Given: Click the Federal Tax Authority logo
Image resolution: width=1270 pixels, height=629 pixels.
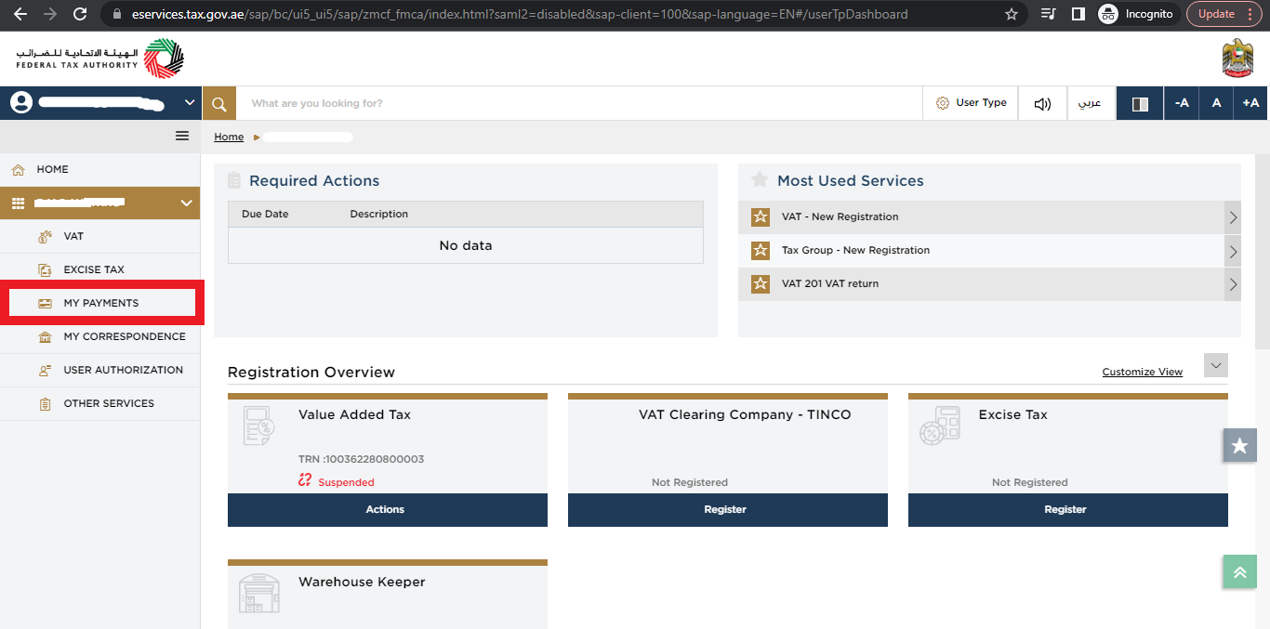Looking at the screenshot, I should (100, 59).
